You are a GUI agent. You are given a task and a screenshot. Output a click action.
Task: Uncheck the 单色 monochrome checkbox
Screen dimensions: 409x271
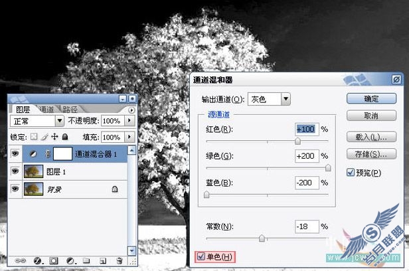coord(201,256)
